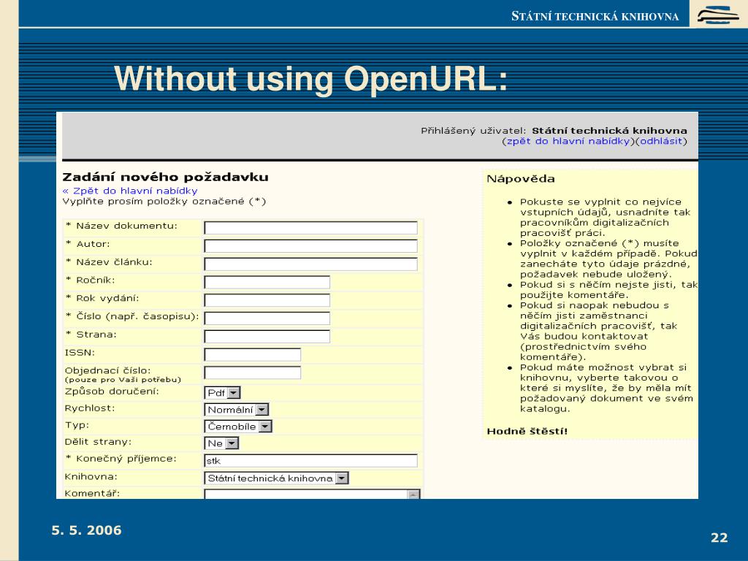Focus the 'Číslo (např. časopisu)' input field

point(267,318)
